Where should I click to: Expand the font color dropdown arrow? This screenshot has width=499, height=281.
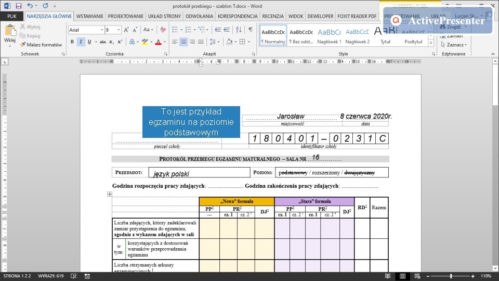click(165, 42)
